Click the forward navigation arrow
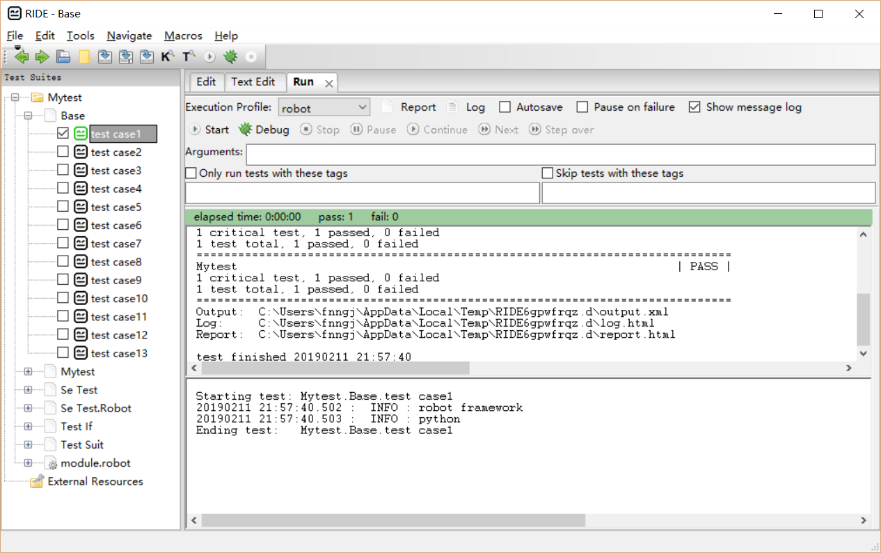Image resolution: width=881 pixels, height=553 pixels. pos(42,56)
